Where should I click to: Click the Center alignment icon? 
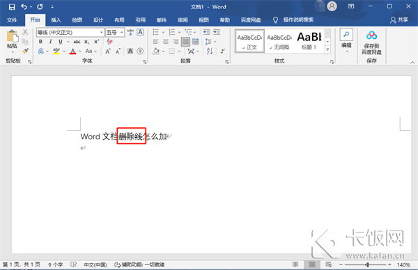166,42
